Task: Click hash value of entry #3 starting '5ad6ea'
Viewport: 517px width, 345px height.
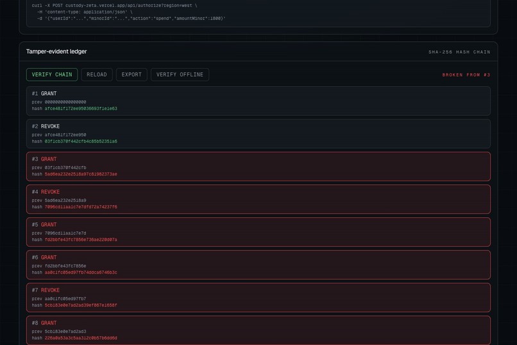Action: (x=81, y=174)
